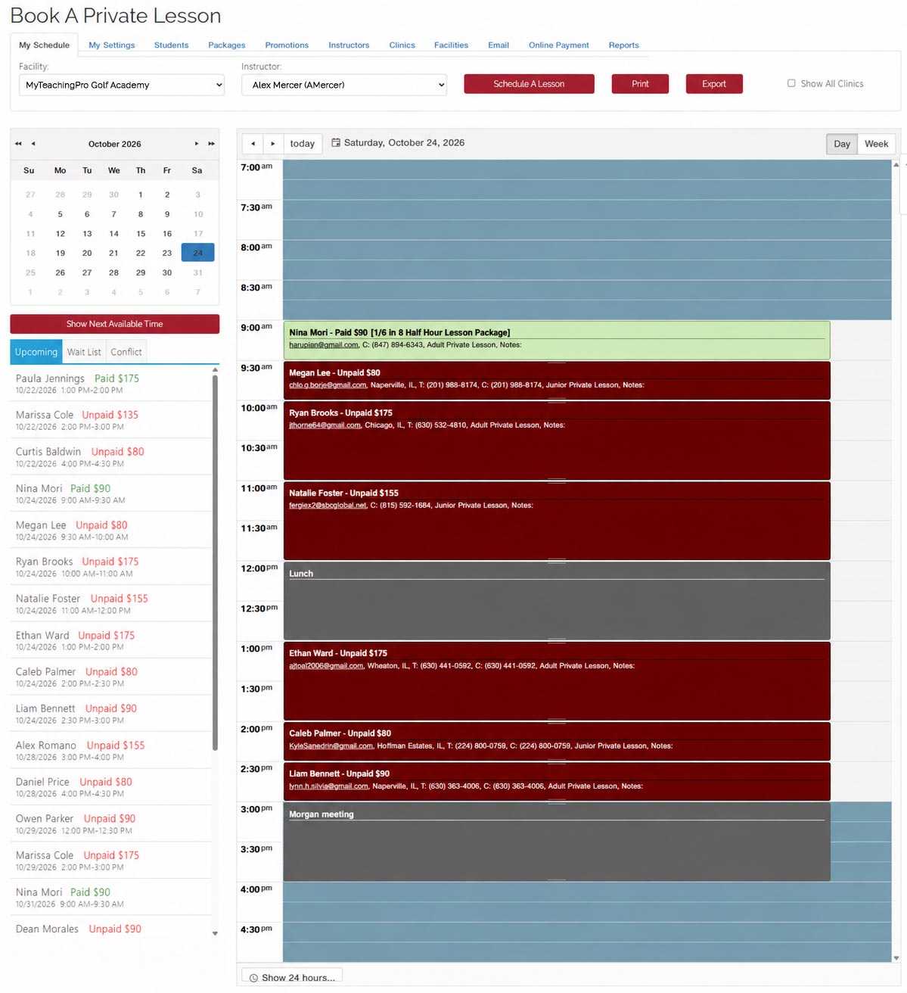Open Liam Bennett Unpaid $90 lesson block
This screenshot has height=993, width=907.
point(557,781)
